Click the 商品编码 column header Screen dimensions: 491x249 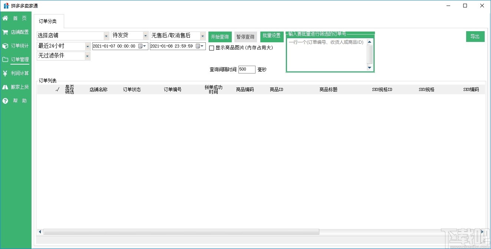pos(245,89)
